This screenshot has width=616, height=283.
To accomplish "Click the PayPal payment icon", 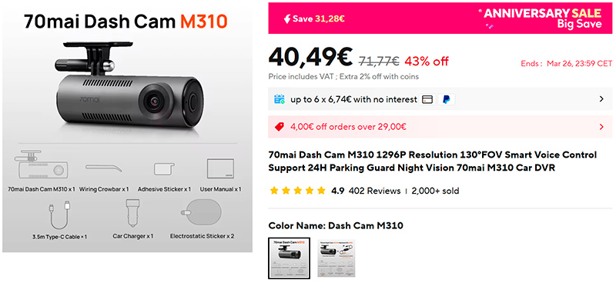I will (447, 99).
